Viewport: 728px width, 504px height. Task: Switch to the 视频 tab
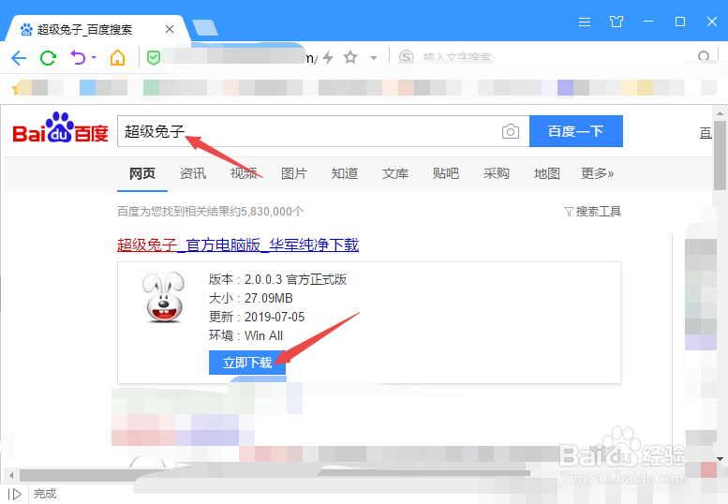click(x=244, y=173)
